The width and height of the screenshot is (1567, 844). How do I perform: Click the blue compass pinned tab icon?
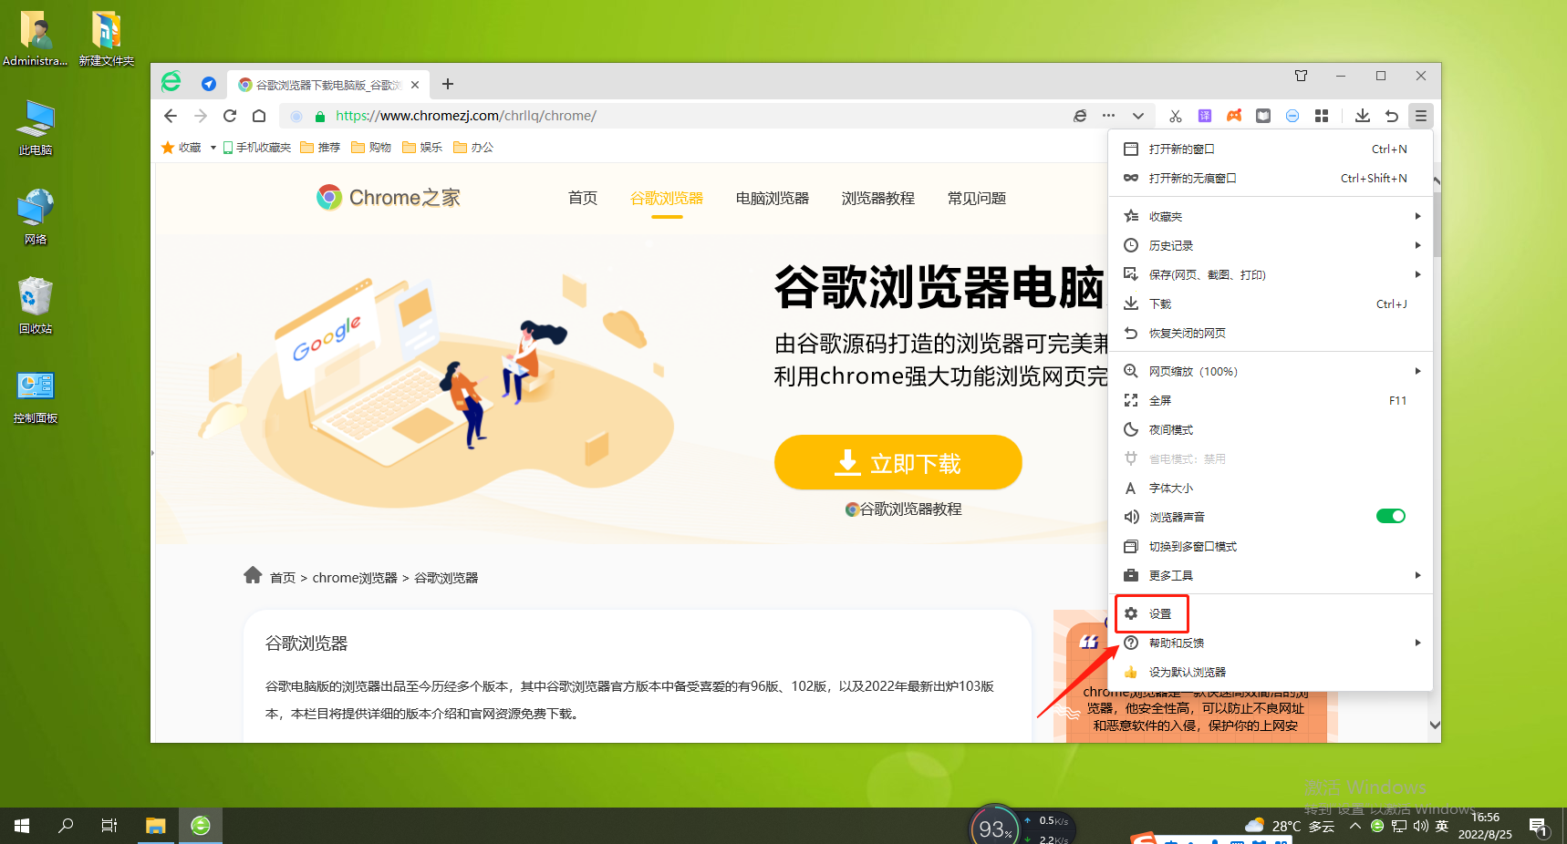click(x=209, y=84)
